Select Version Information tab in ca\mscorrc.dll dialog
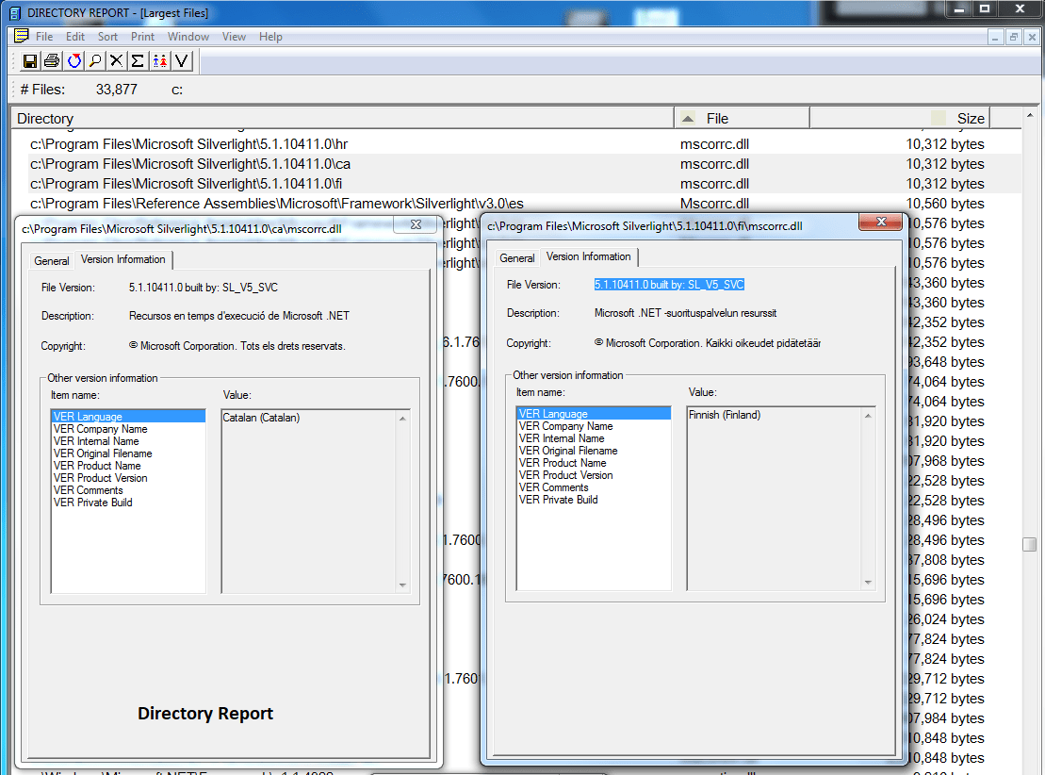1045x775 pixels. coord(123,259)
